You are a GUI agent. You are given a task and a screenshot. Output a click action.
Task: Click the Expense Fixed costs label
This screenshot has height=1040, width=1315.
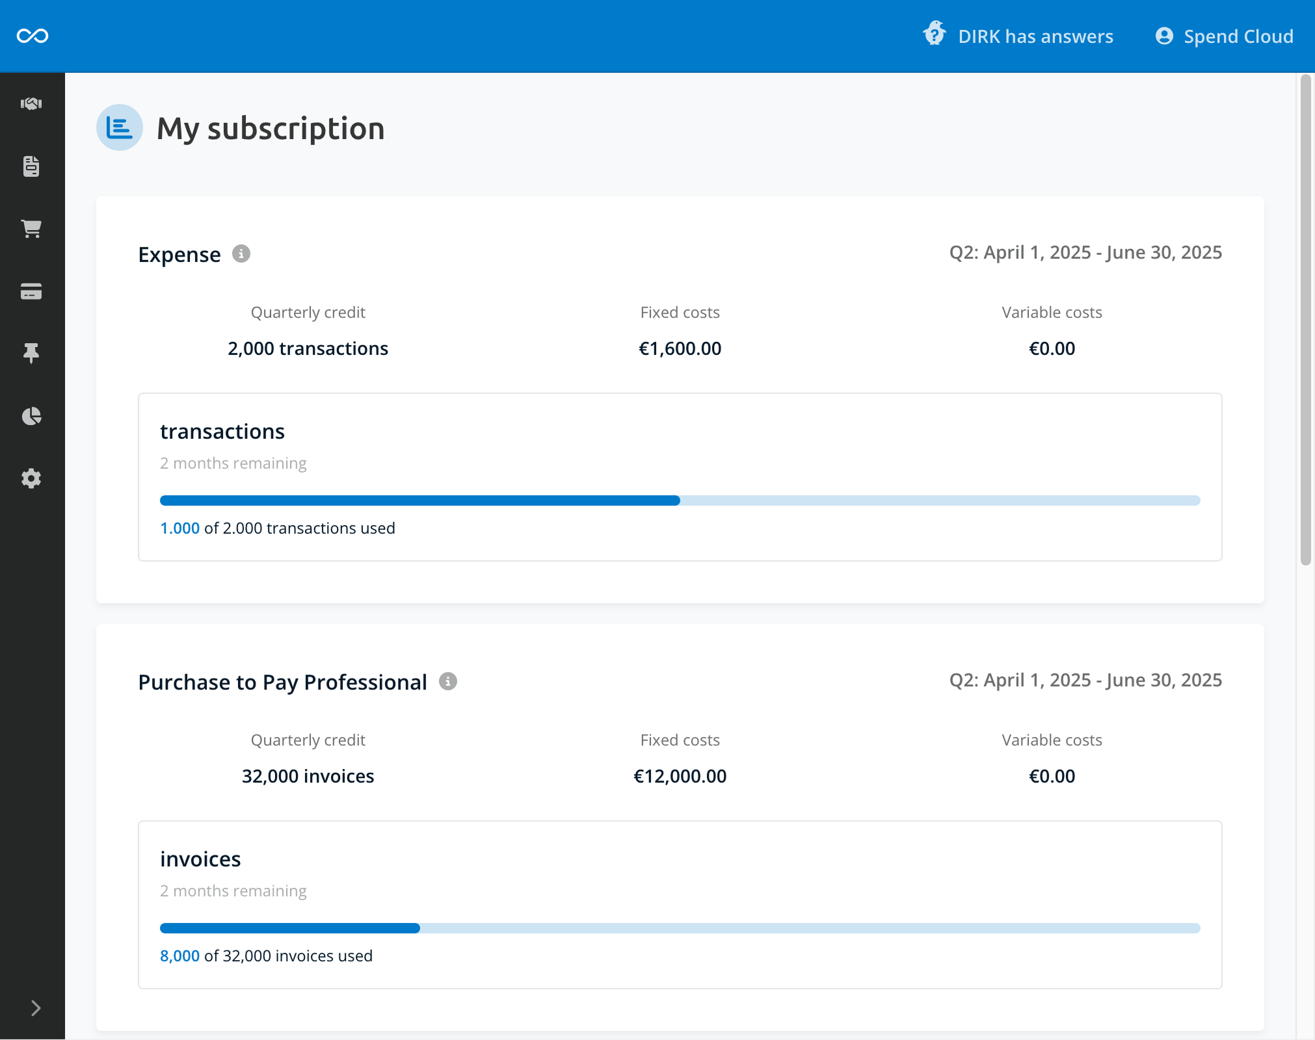tap(680, 313)
